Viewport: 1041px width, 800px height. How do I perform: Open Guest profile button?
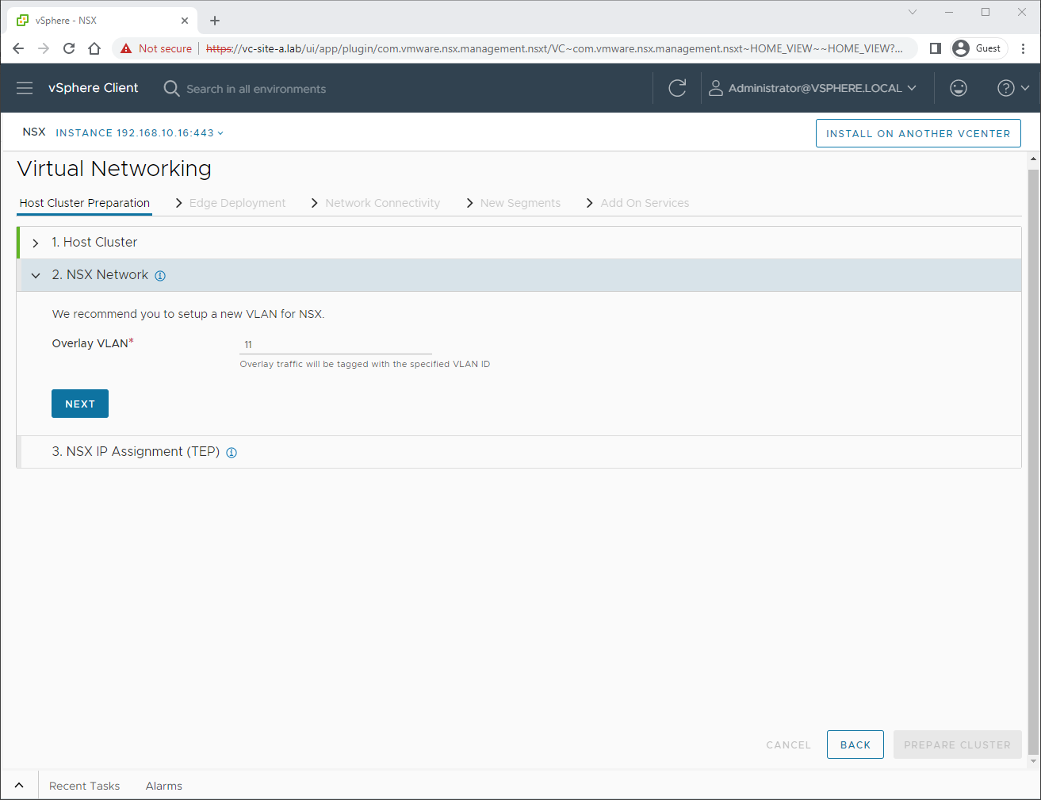point(978,48)
